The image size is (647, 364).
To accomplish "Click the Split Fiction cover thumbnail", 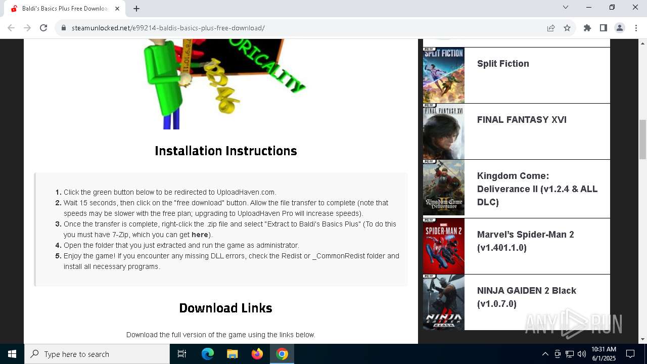I will point(444,75).
